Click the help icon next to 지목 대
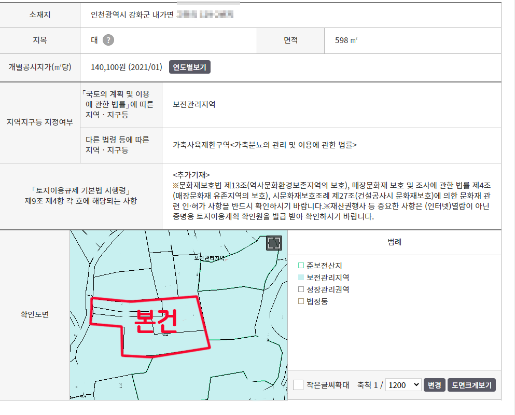This screenshot has height=415, width=515. coord(108,40)
